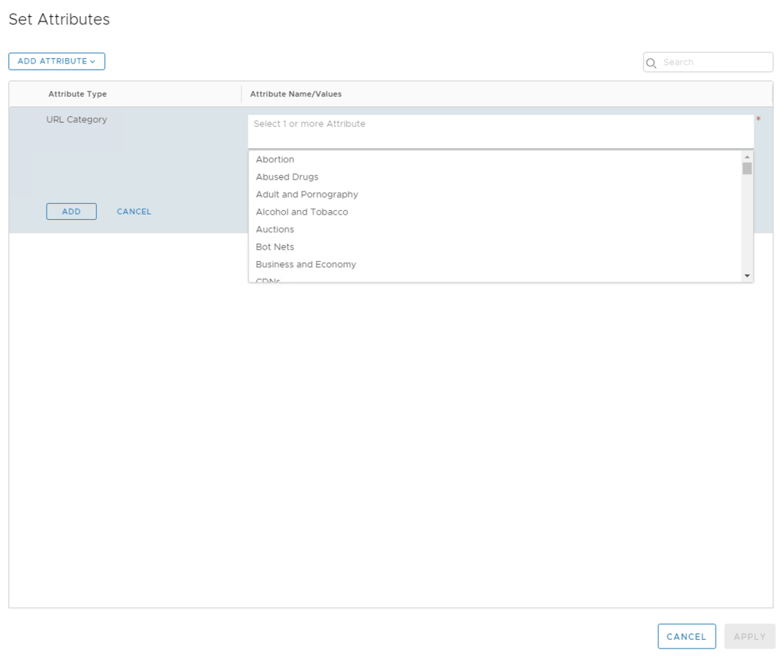The width and height of the screenshot is (782, 656).
Task: Select Abortion from the list
Action: click(x=275, y=160)
